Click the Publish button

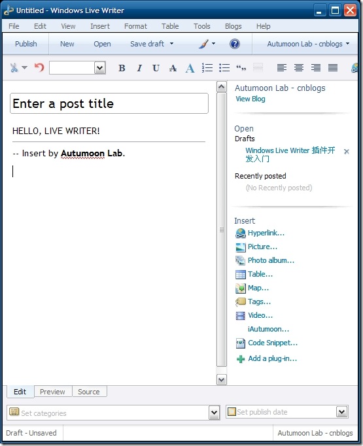coord(26,44)
